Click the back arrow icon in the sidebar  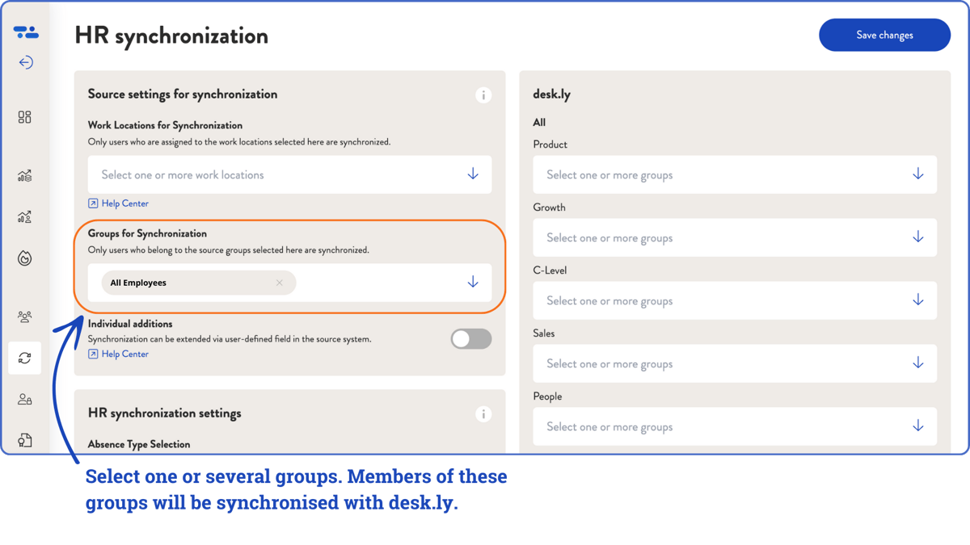(25, 62)
